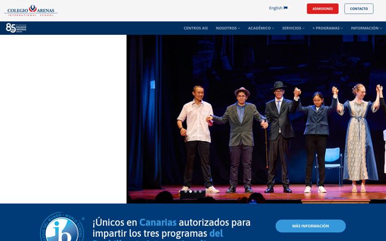
Task: Click the flag icon beside English
Action: [x=286, y=8]
